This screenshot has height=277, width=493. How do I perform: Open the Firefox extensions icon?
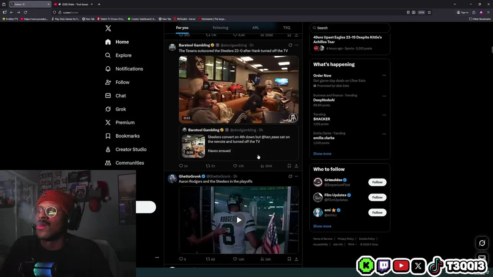click(474, 12)
